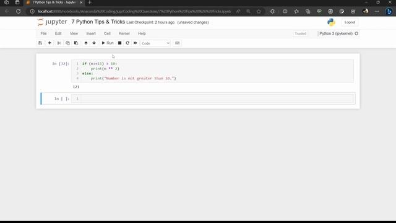
Task: Open the Cell menu
Action: (107, 33)
